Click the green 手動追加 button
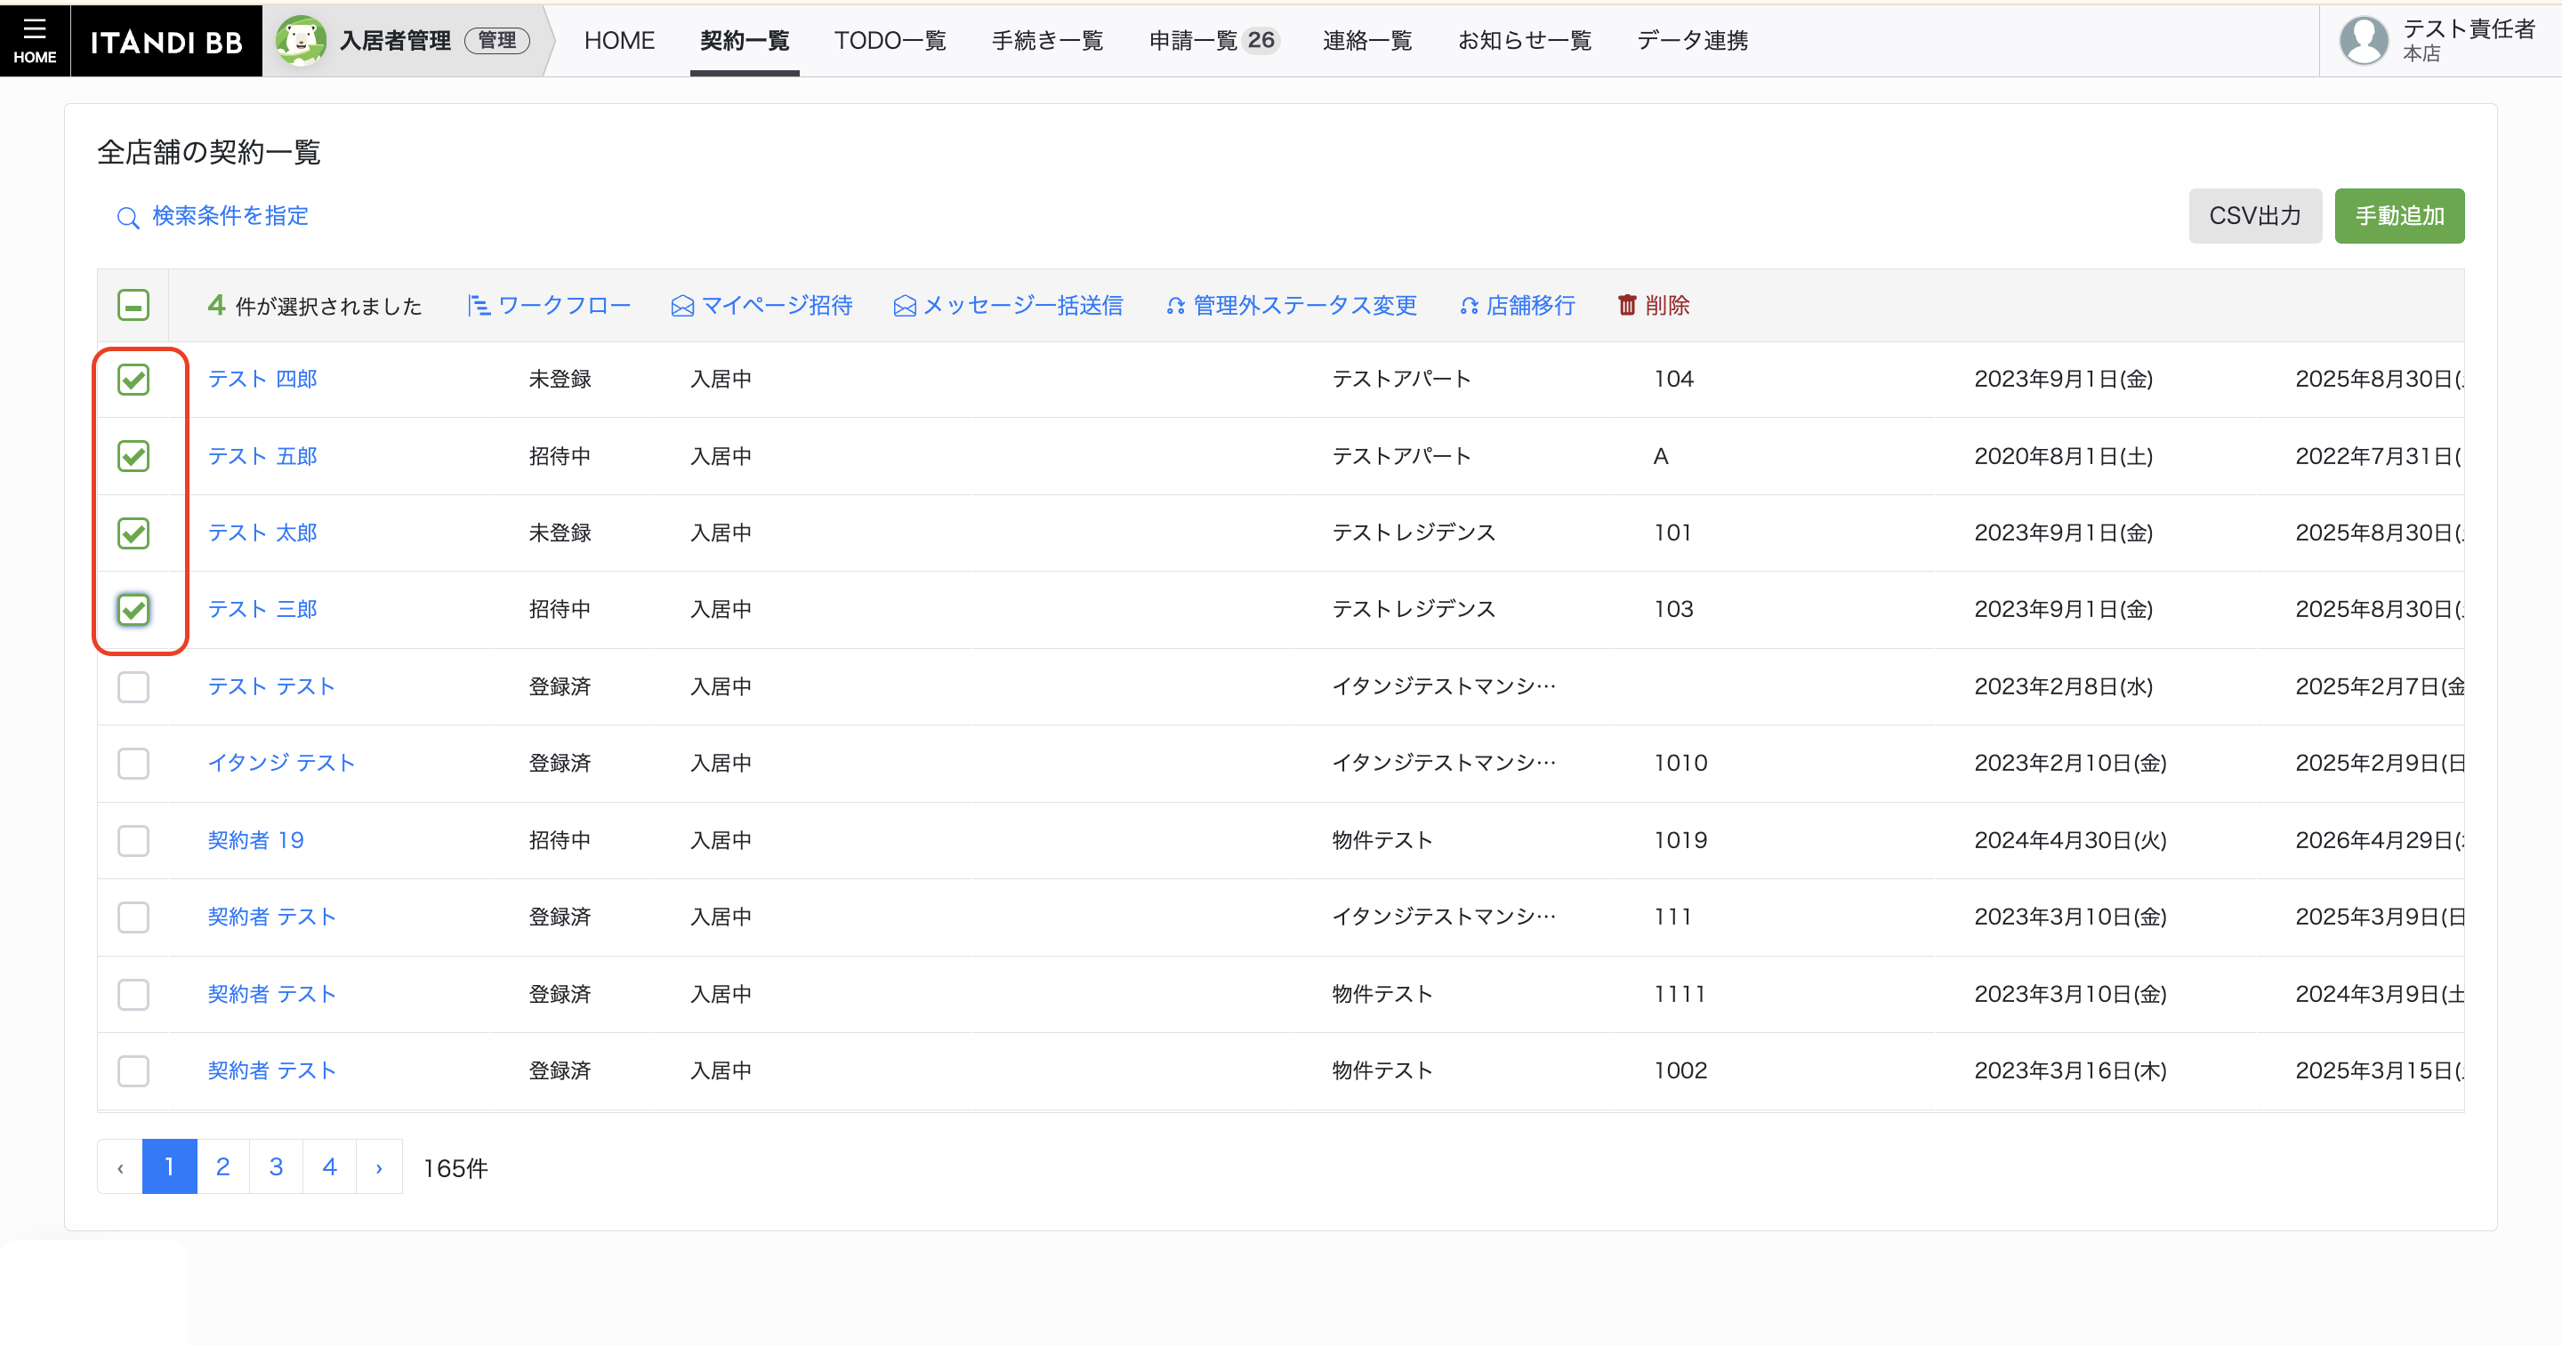The height and width of the screenshot is (1346, 2562). [2399, 216]
